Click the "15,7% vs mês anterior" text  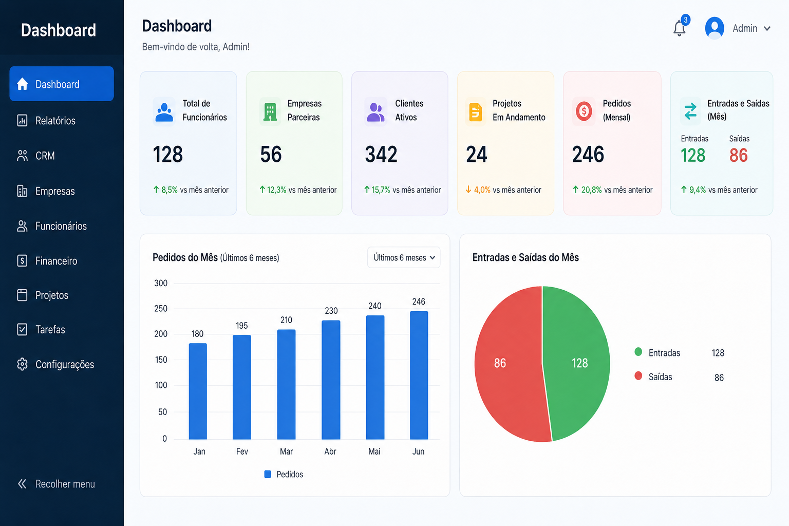(x=406, y=190)
